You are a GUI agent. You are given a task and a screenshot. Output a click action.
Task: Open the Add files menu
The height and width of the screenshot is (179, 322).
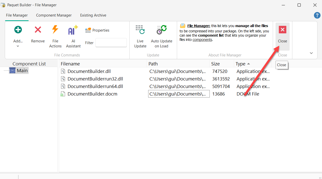[18, 35]
